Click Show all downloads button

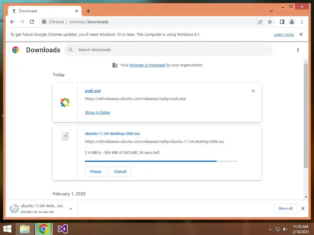click(285, 208)
